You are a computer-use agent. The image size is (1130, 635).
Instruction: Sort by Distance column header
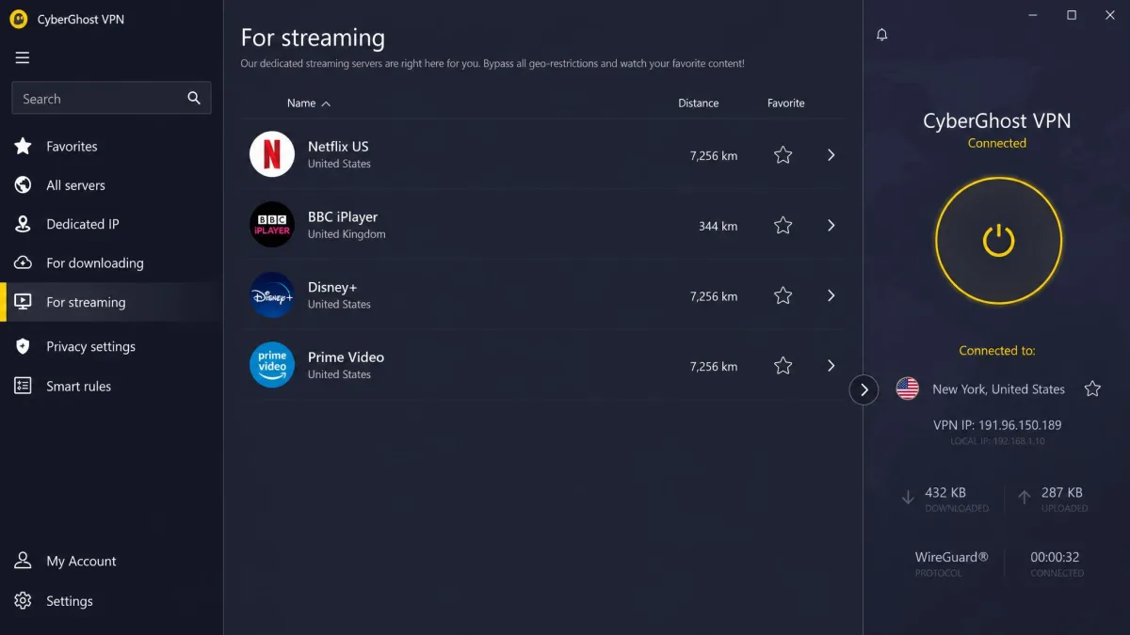coord(698,103)
